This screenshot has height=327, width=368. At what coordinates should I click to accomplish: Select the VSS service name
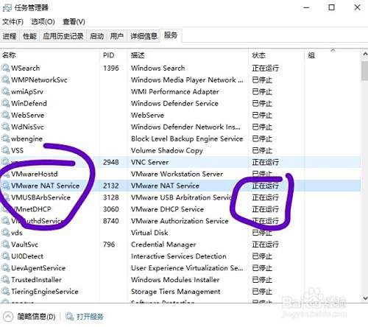[17, 150]
